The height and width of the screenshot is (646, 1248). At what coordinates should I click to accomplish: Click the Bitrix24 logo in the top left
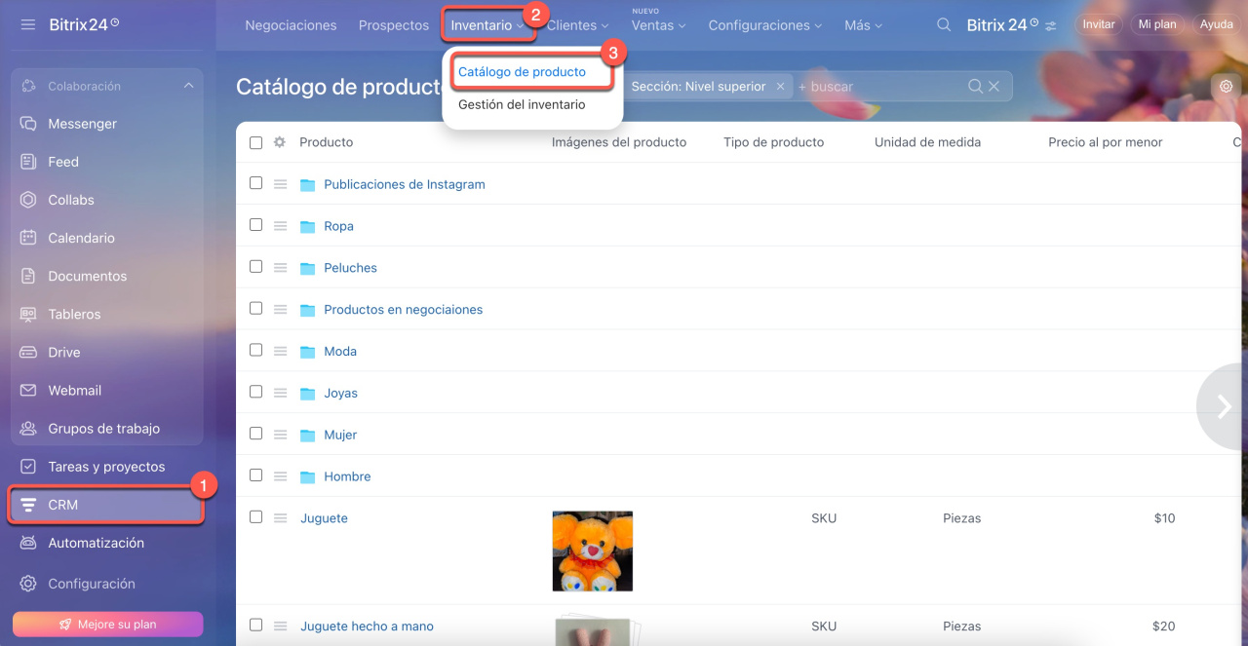tap(84, 24)
